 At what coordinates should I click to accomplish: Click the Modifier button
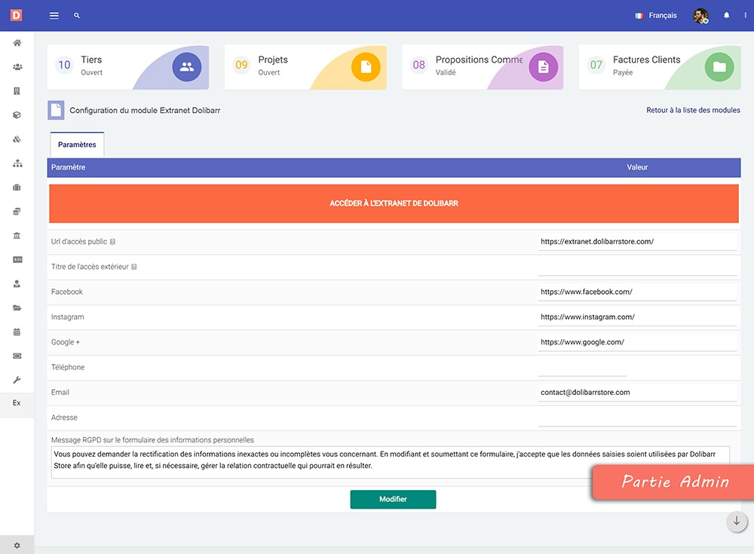coord(393,499)
